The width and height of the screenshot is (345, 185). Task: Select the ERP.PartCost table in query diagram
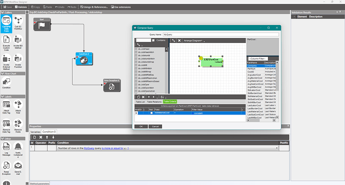coord(211,61)
